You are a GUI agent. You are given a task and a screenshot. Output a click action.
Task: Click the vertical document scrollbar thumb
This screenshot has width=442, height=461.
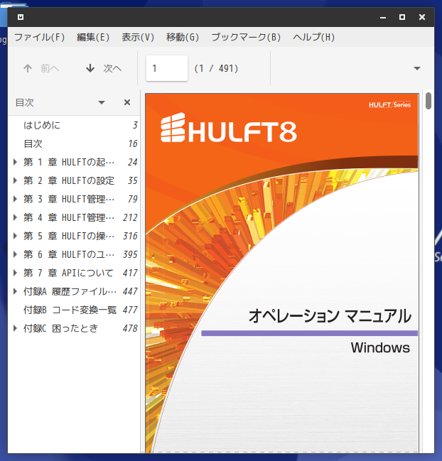428,101
